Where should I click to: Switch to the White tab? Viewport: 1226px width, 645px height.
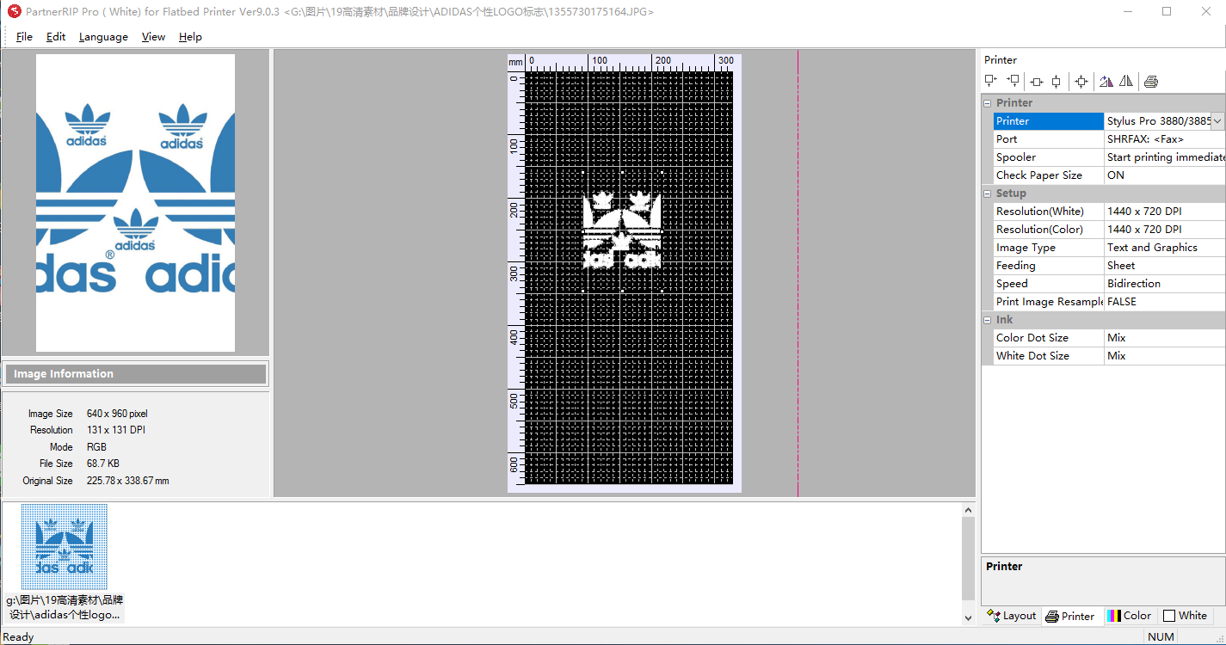[x=1185, y=616]
